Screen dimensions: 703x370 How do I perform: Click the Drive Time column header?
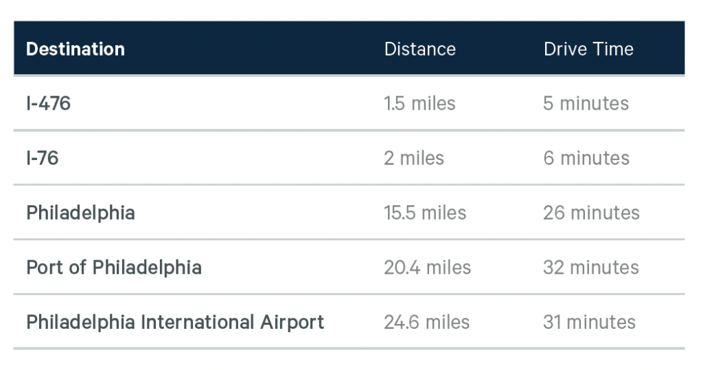[588, 49]
